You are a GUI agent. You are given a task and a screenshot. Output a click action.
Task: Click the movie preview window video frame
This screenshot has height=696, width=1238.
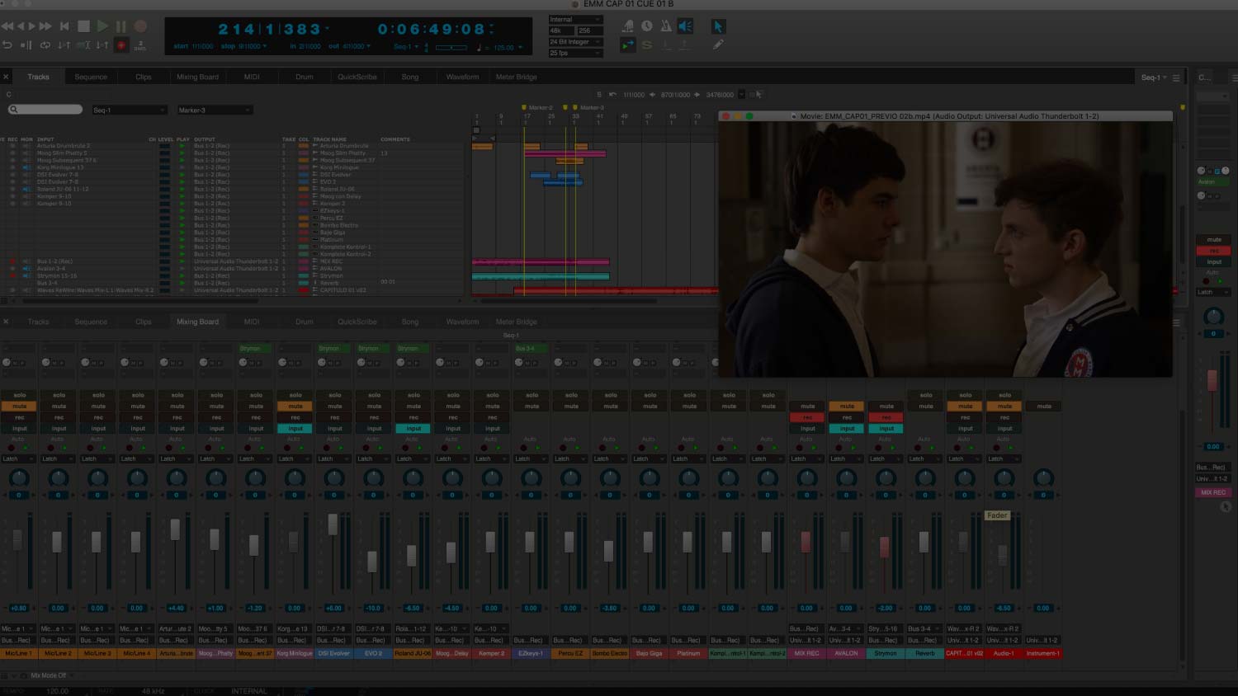point(945,249)
